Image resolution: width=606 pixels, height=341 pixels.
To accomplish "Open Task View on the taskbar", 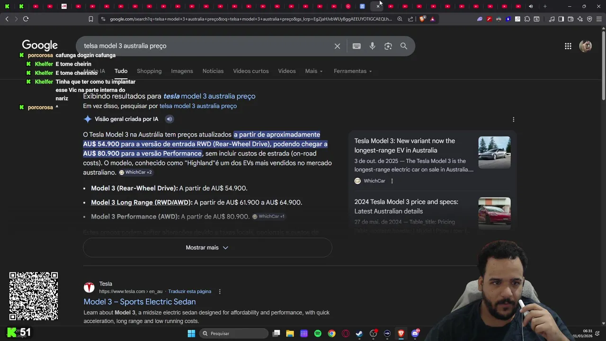I will pos(276,333).
